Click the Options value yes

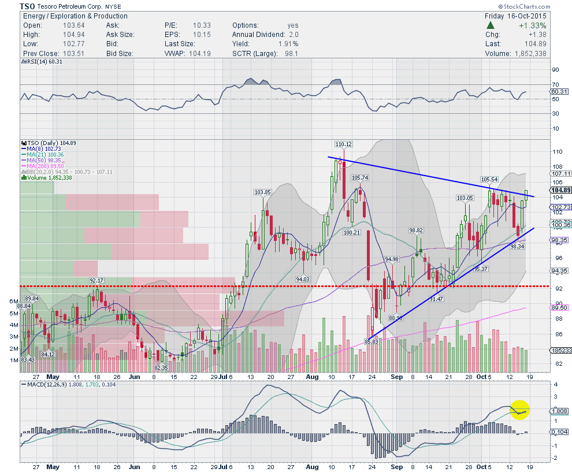292,25
